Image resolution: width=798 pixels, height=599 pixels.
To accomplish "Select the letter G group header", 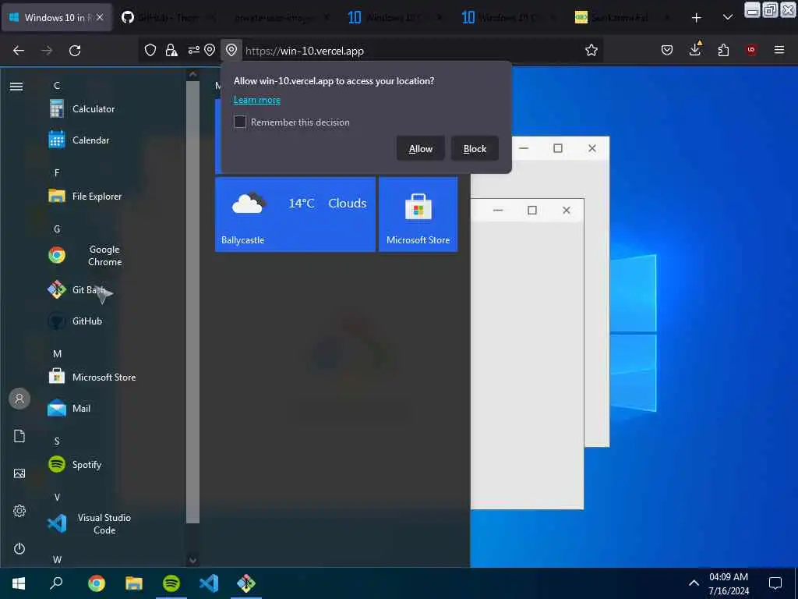I will click(x=57, y=229).
